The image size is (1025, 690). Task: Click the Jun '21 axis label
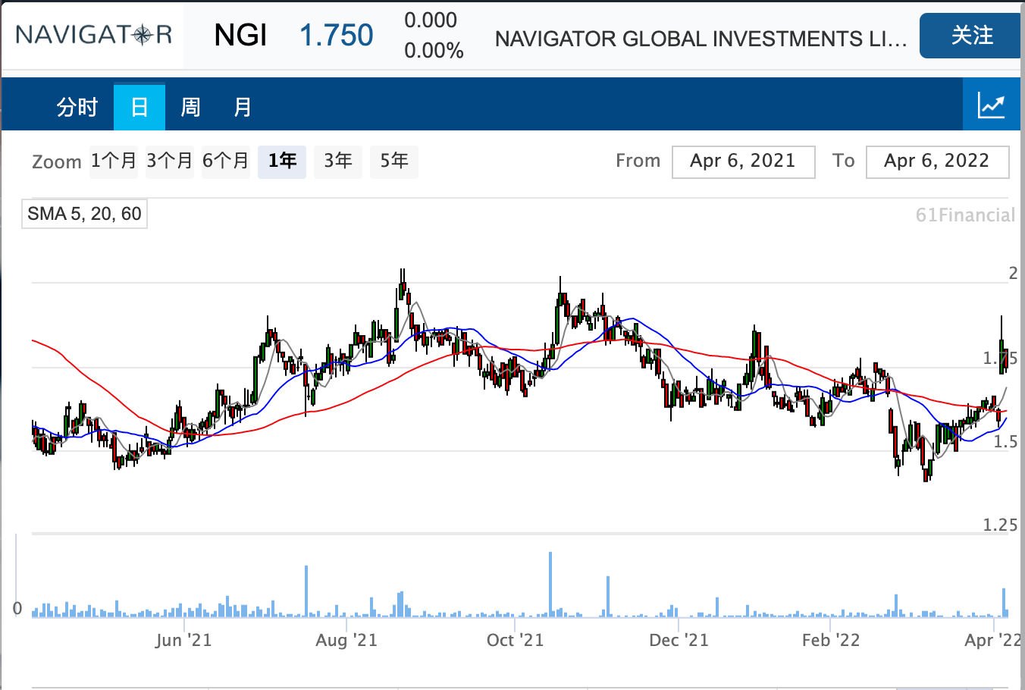tap(183, 640)
